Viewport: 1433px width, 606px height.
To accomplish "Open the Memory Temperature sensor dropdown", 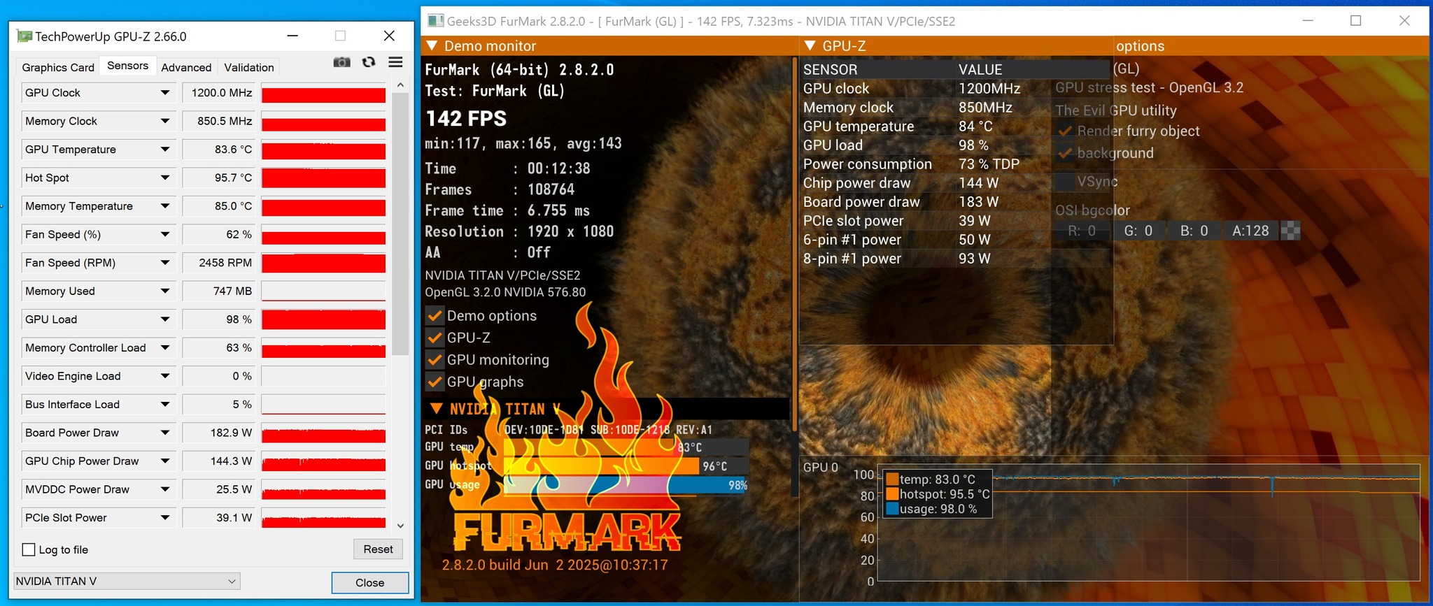I will pyautogui.click(x=165, y=206).
